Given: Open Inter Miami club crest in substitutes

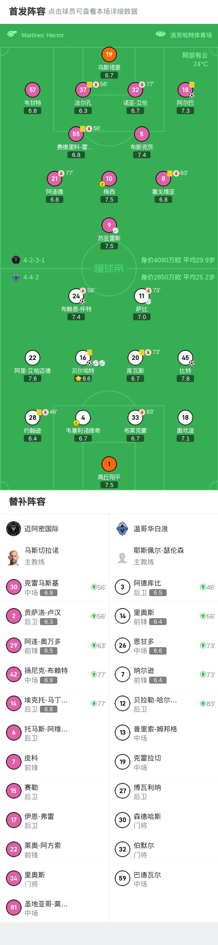Looking at the screenshot, I should (x=14, y=528).
